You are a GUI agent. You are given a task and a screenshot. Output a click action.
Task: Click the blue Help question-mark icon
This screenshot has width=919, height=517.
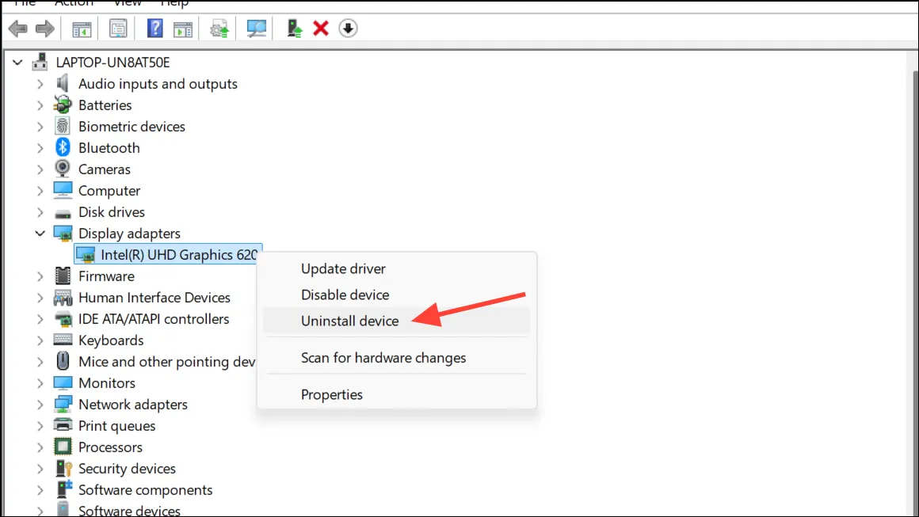(154, 28)
